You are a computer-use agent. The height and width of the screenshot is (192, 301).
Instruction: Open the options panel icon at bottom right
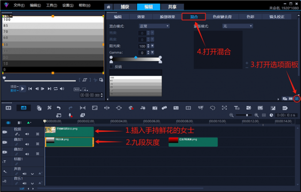(297, 98)
